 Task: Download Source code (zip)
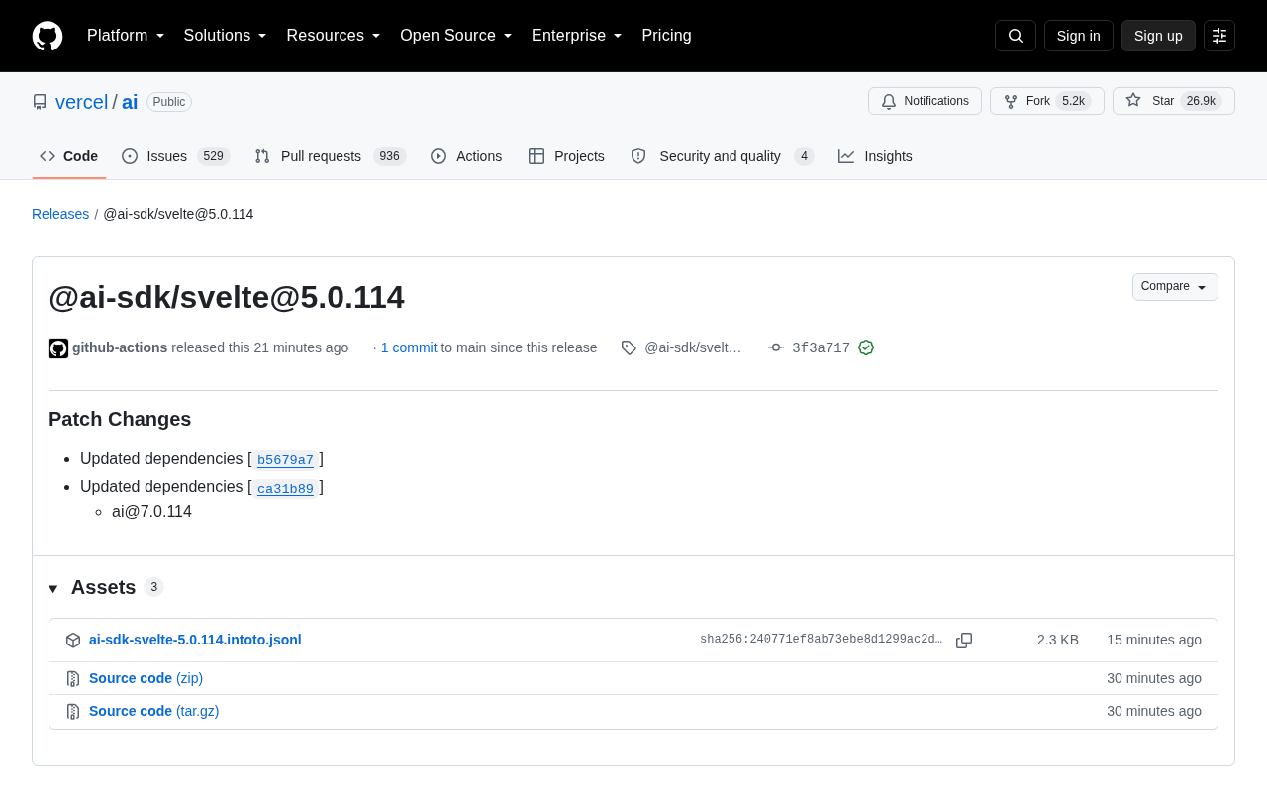(146, 678)
